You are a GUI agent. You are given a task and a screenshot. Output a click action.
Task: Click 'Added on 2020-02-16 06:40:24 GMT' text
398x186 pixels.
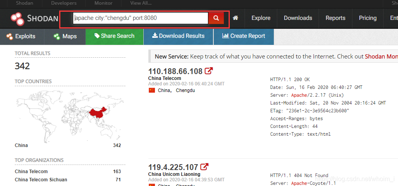tap(186, 83)
